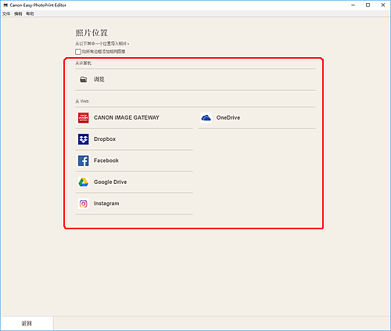Image resolution: width=391 pixels, height=331 pixels.
Task: Choose the OneDrive text label
Action: pos(228,117)
